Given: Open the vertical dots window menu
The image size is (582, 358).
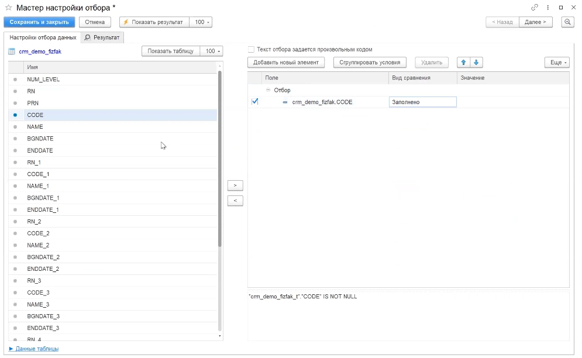Looking at the screenshot, I should (x=547, y=8).
